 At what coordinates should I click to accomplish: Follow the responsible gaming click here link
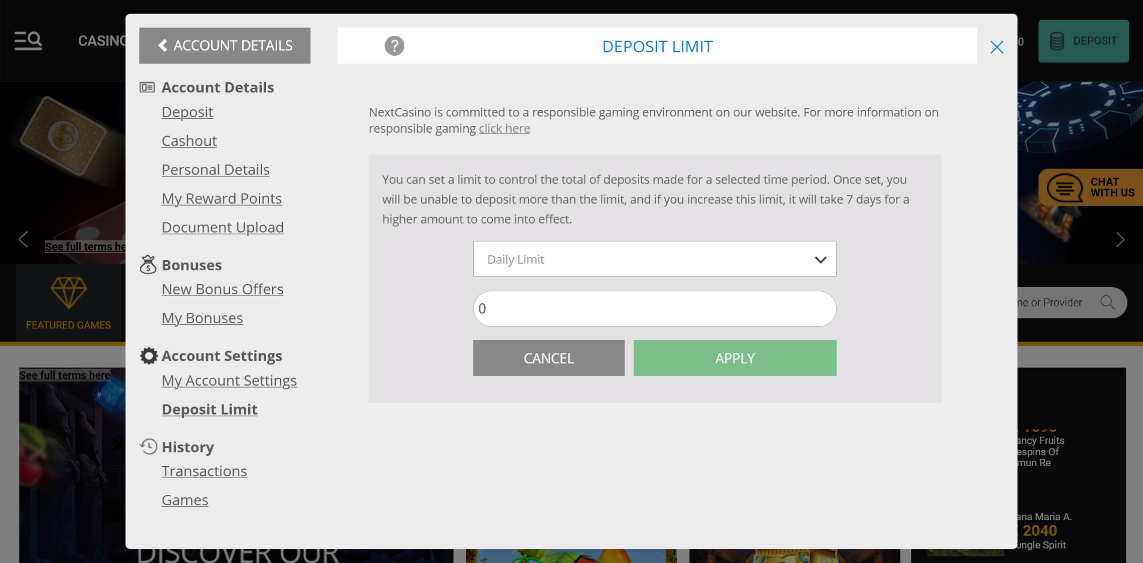coord(504,128)
